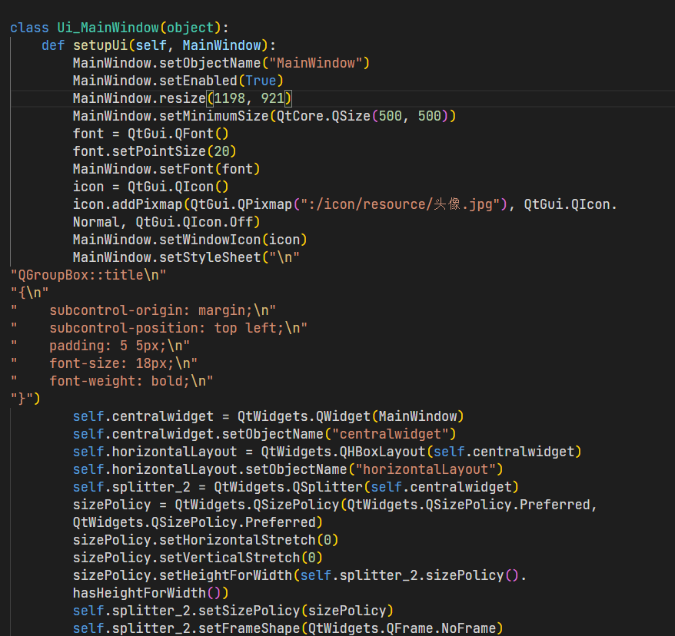Click the True keyword in setEnabled
This screenshot has width=675, height=636.
tap(261, 80)
